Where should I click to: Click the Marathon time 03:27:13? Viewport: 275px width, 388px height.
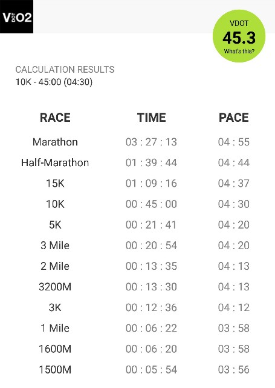click(151, 142)
